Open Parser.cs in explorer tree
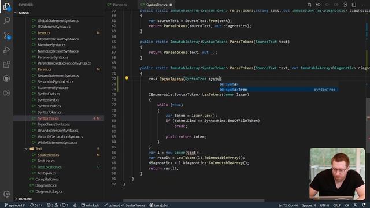 [45, 69]
